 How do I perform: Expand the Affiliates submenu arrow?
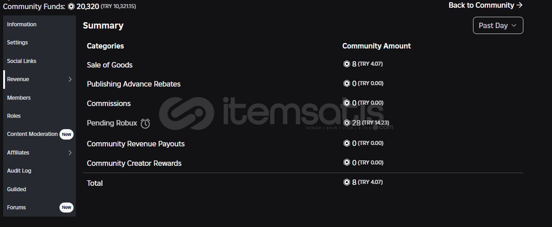click(70, 153)
